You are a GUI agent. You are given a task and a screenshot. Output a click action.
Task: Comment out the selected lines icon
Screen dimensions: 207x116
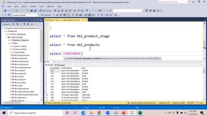[98, 15]
